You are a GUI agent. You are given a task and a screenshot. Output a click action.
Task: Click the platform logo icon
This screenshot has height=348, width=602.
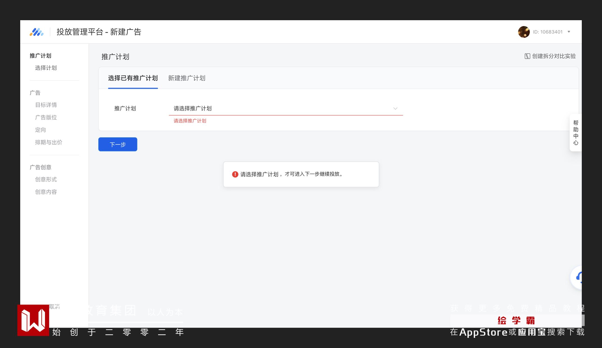[x=37, y=32]
